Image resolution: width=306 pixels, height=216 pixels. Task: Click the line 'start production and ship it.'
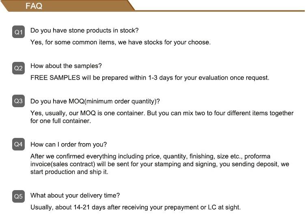[69, 172]
